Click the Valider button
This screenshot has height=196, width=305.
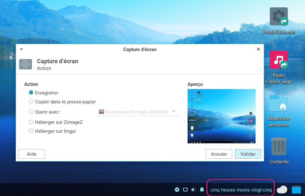click(x=248, y=154)
